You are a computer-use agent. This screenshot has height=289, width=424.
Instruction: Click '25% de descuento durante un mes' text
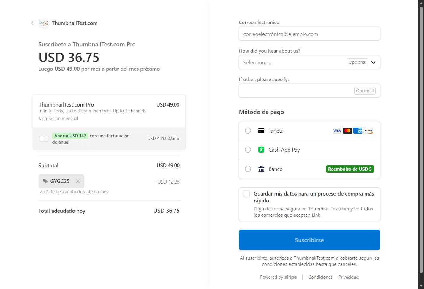(74, 192)
